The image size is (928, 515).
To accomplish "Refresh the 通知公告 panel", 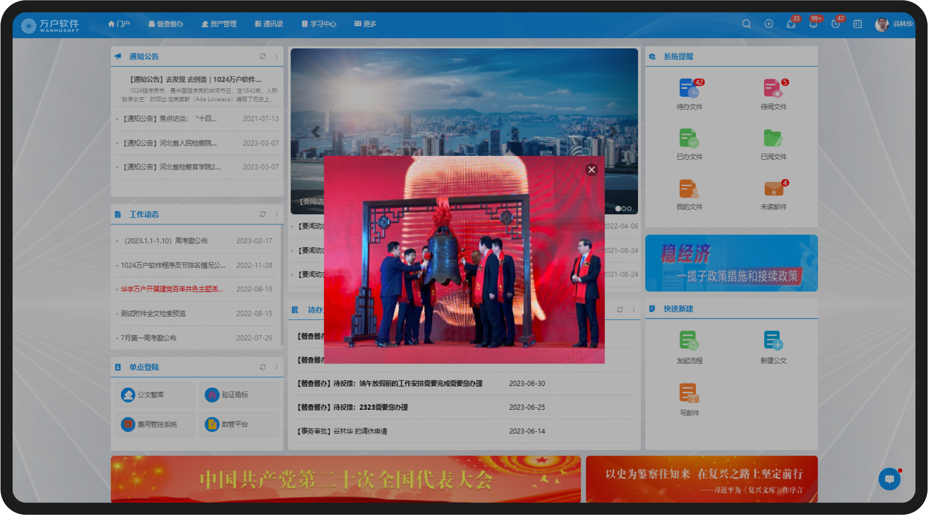I will click(x=262, y=56).
